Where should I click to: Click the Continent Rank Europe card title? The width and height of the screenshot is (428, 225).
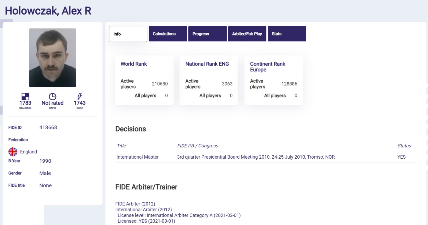pos(267,67)
